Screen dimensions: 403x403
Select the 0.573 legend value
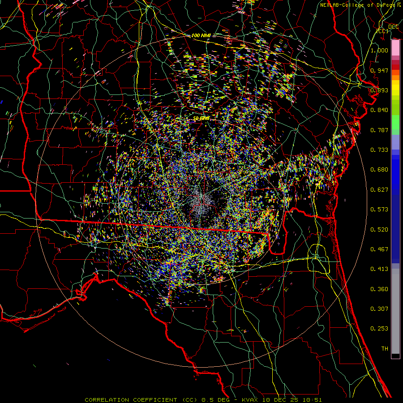pyautogui.click(x=379, y=210)
